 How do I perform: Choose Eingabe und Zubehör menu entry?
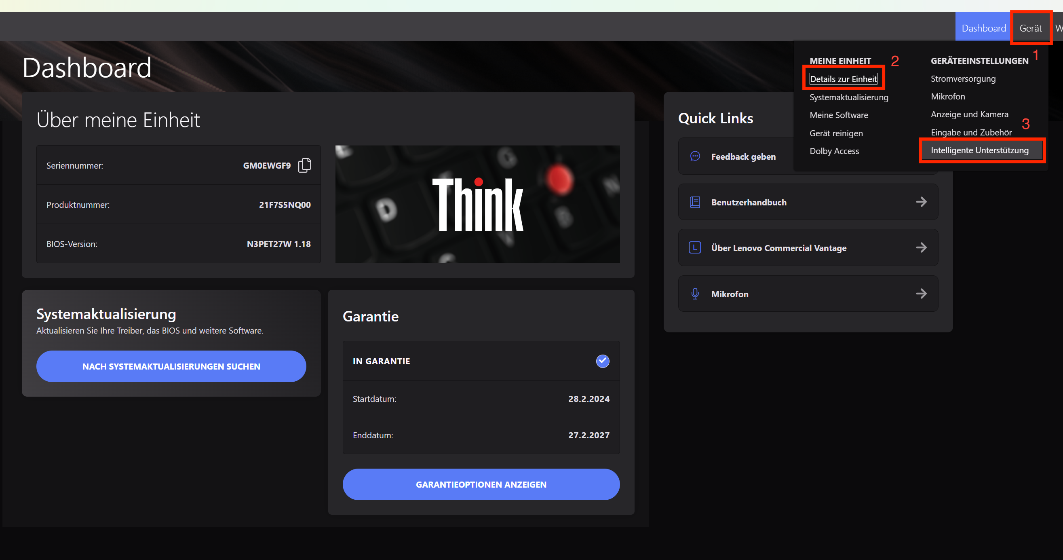coord(971,133)
